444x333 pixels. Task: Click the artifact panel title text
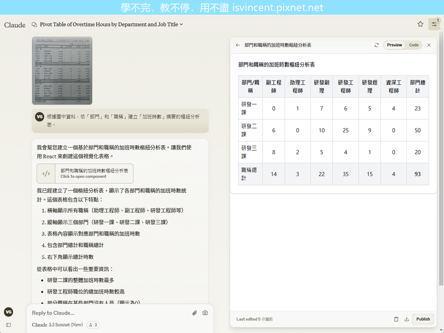(278, 45)
